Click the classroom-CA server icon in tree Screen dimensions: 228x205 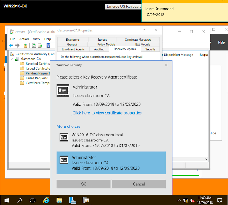17,59
